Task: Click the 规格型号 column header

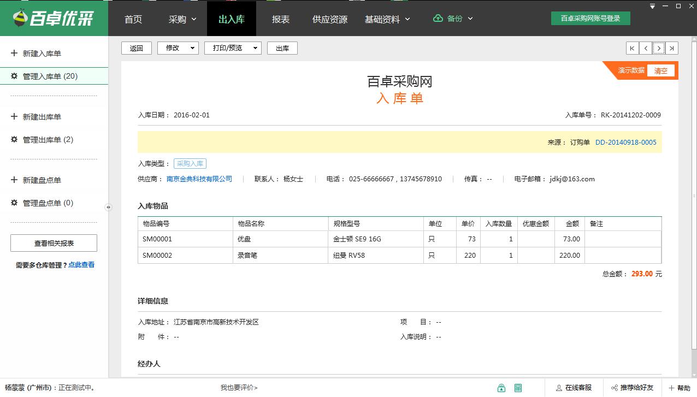Action: (x=376, y=224)
